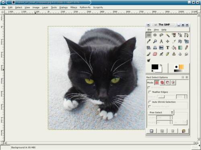Viewport: 201px width, 150px height.
Task: Open the toolbox window menu button
Action: point(148,25)
